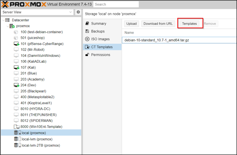Click the Datacenter server icon

[7, 20]
